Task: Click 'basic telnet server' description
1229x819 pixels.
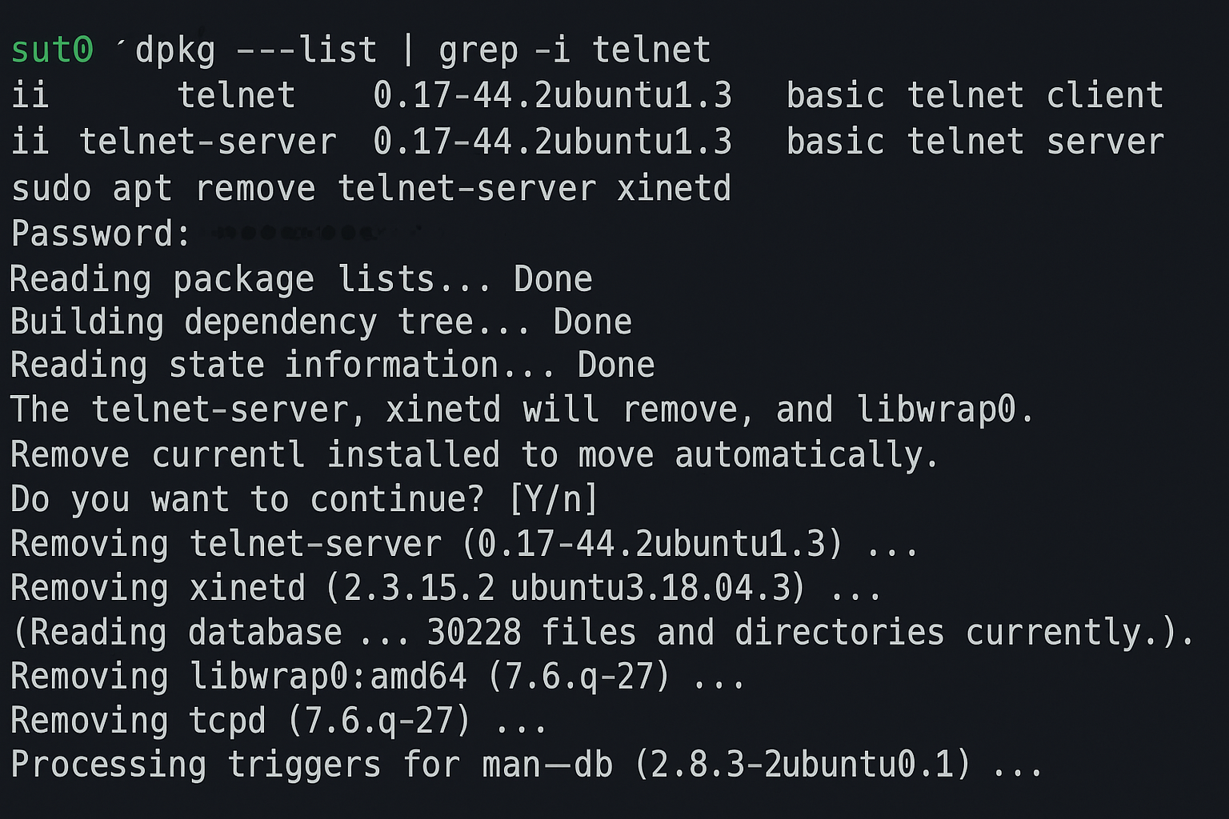Action: 975,142
